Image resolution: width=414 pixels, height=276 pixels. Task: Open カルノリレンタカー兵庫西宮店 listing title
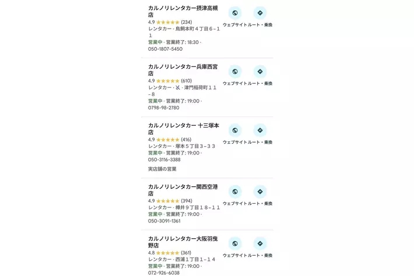tap(183, 70)
